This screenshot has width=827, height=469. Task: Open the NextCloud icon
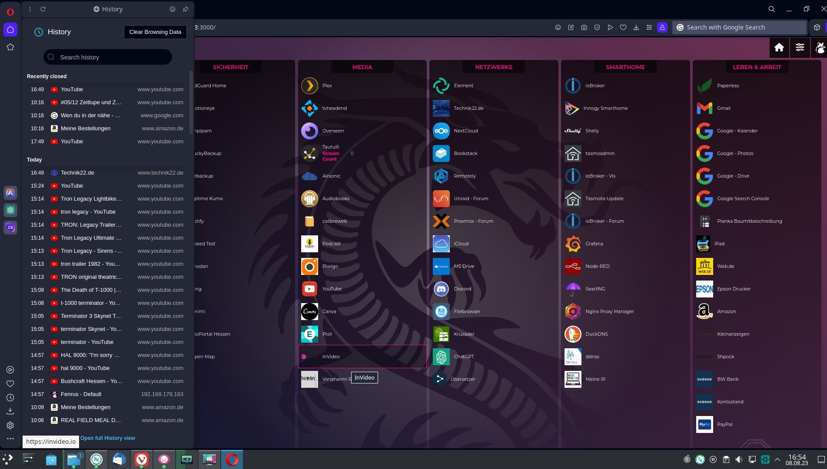(441, 131)
